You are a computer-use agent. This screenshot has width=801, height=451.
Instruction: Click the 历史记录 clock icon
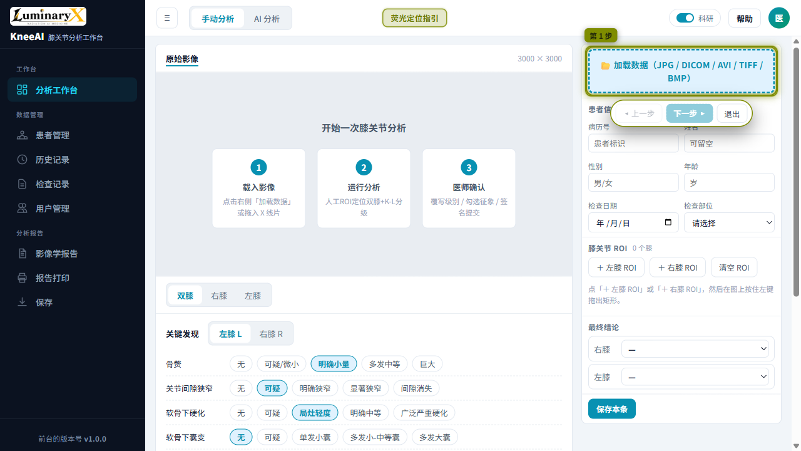coord(23,160)
